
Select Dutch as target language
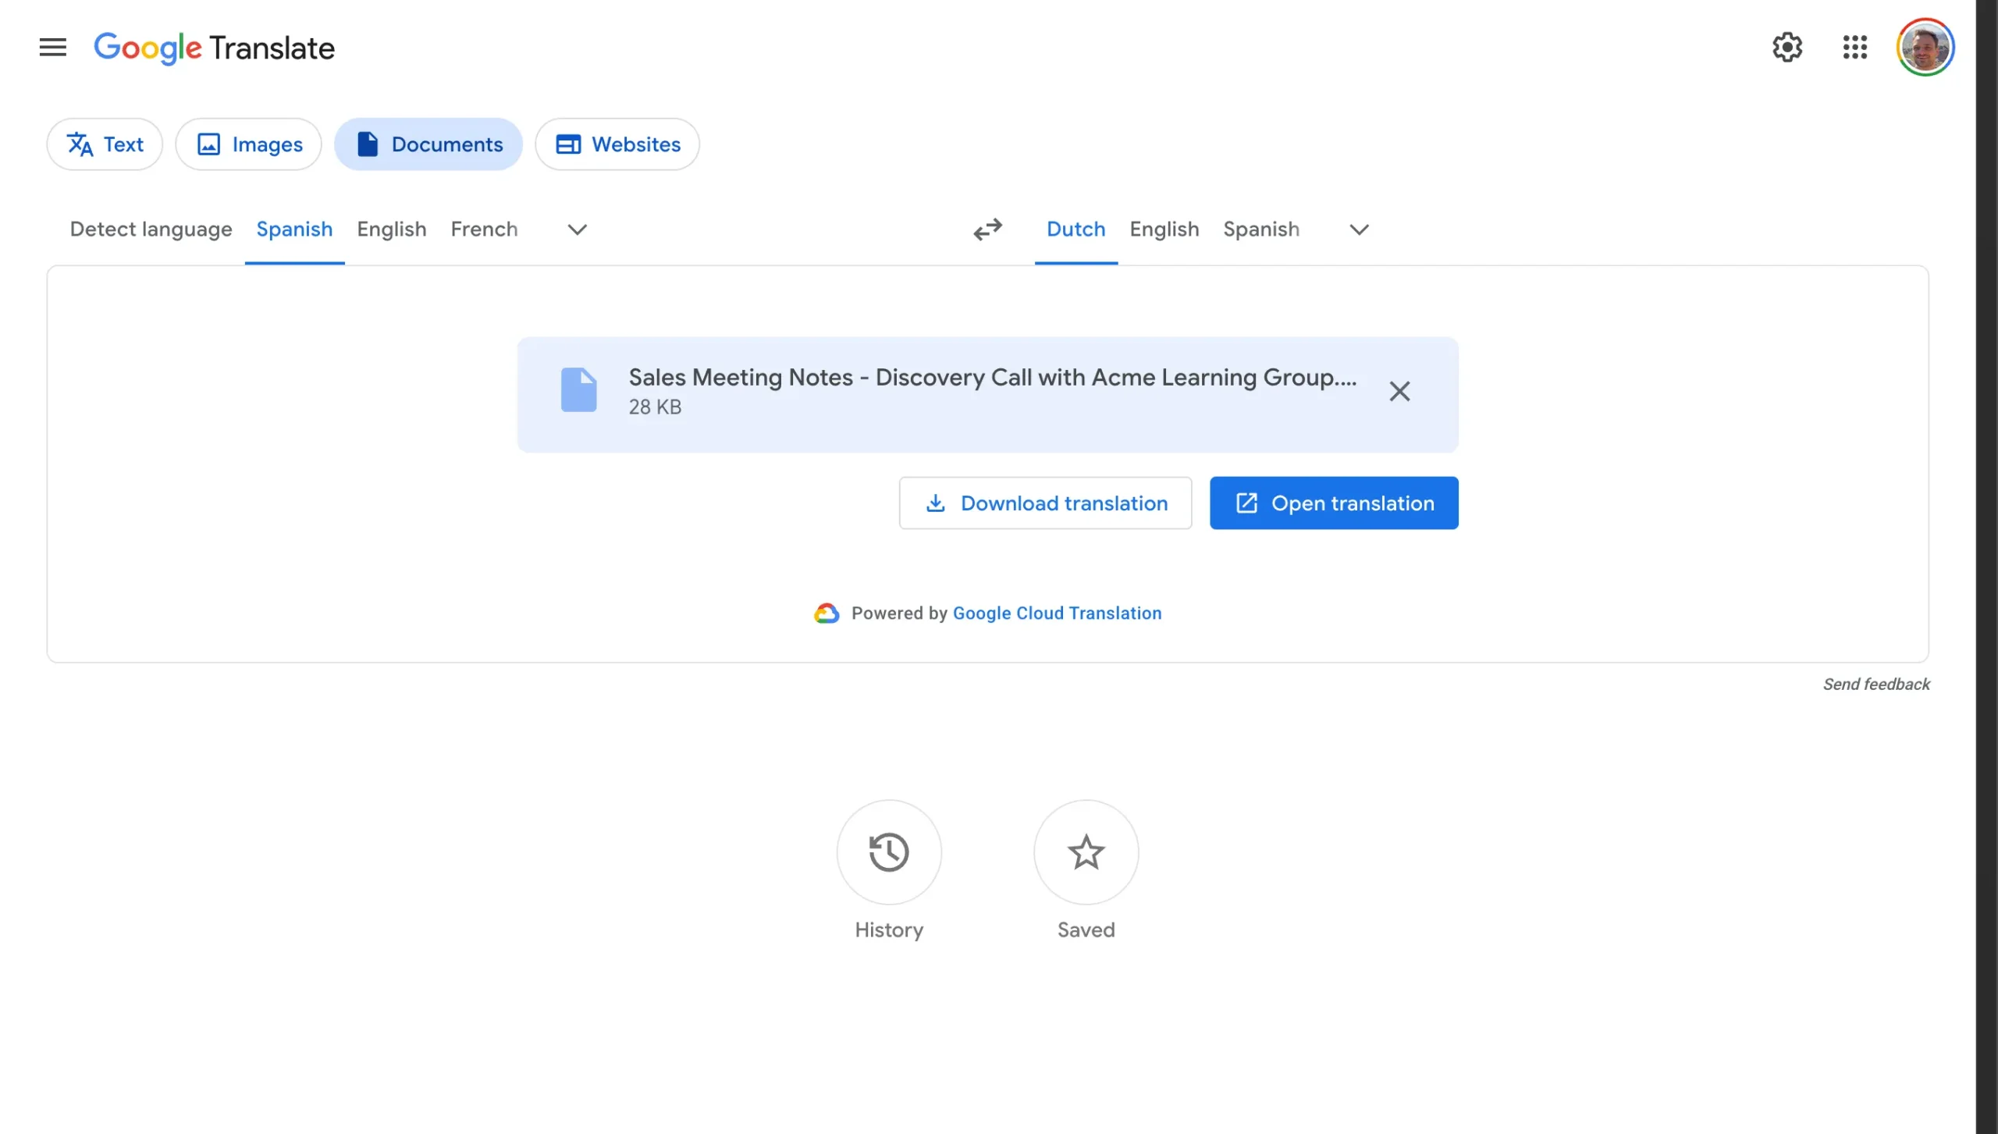[1075, 229]
